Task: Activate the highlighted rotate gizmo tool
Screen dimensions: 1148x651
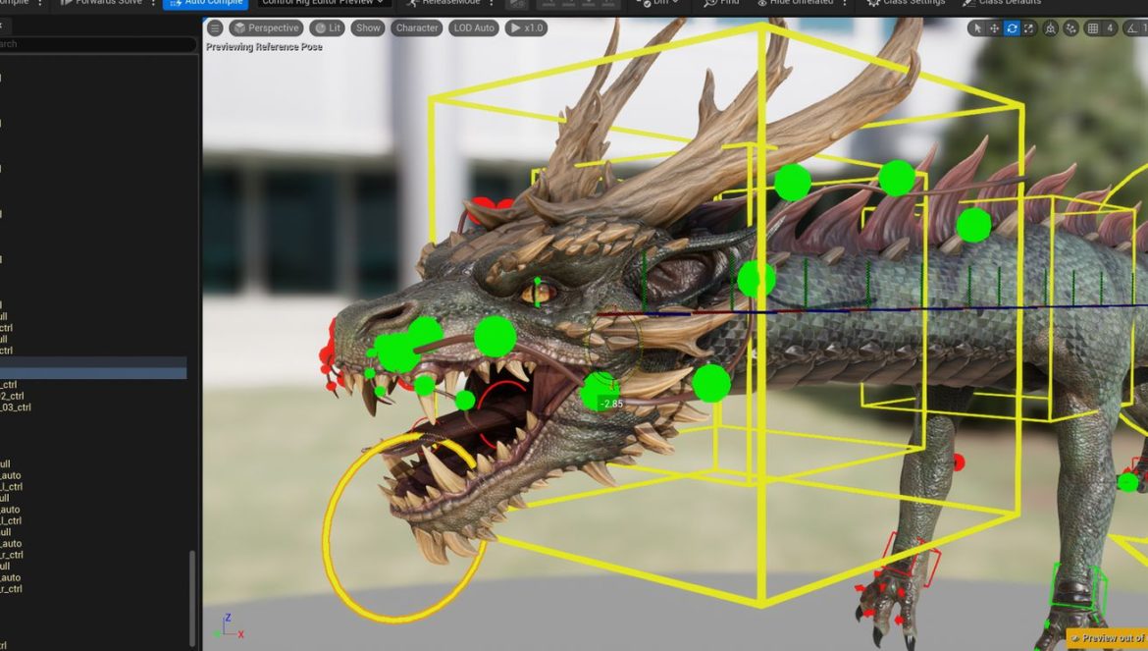Action: pos(1012,28)
